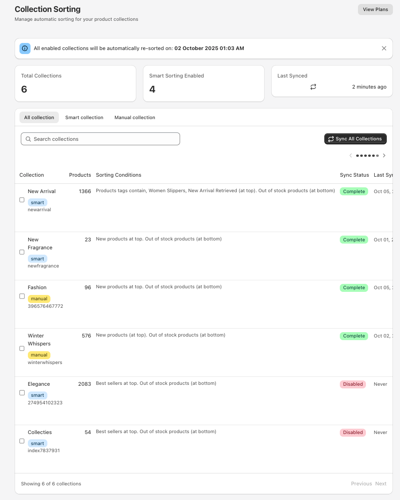400x500 pixels.
Task: Focus the Search collections input field
Action: (104, 139)
